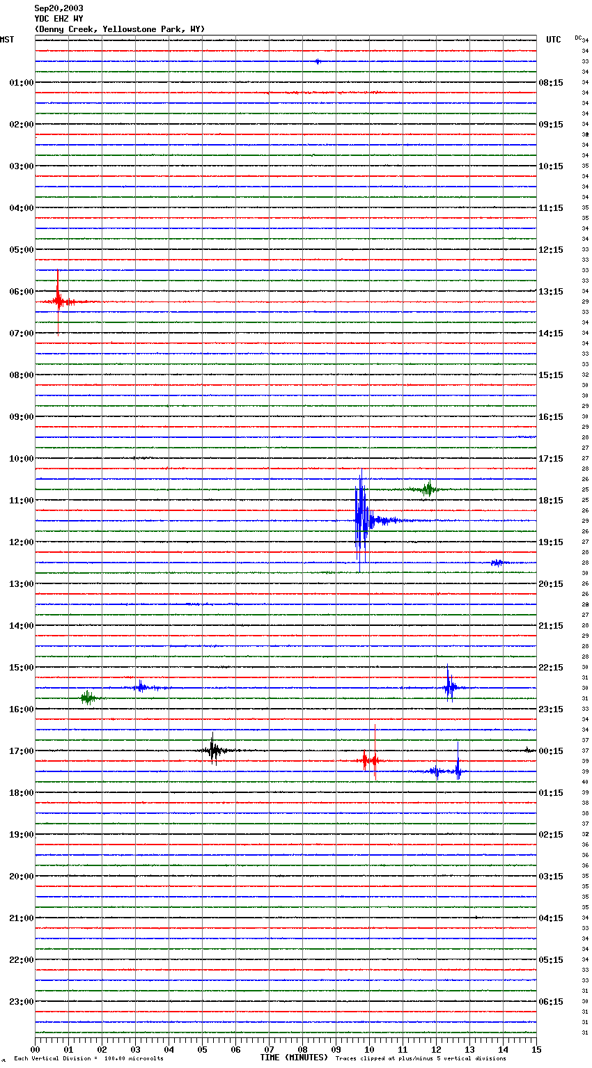This screenshot has height=1068, width=592.
Task: Select minute 13 on the bottom axis
Action: pyautogui.click(x=469, y=1049)
